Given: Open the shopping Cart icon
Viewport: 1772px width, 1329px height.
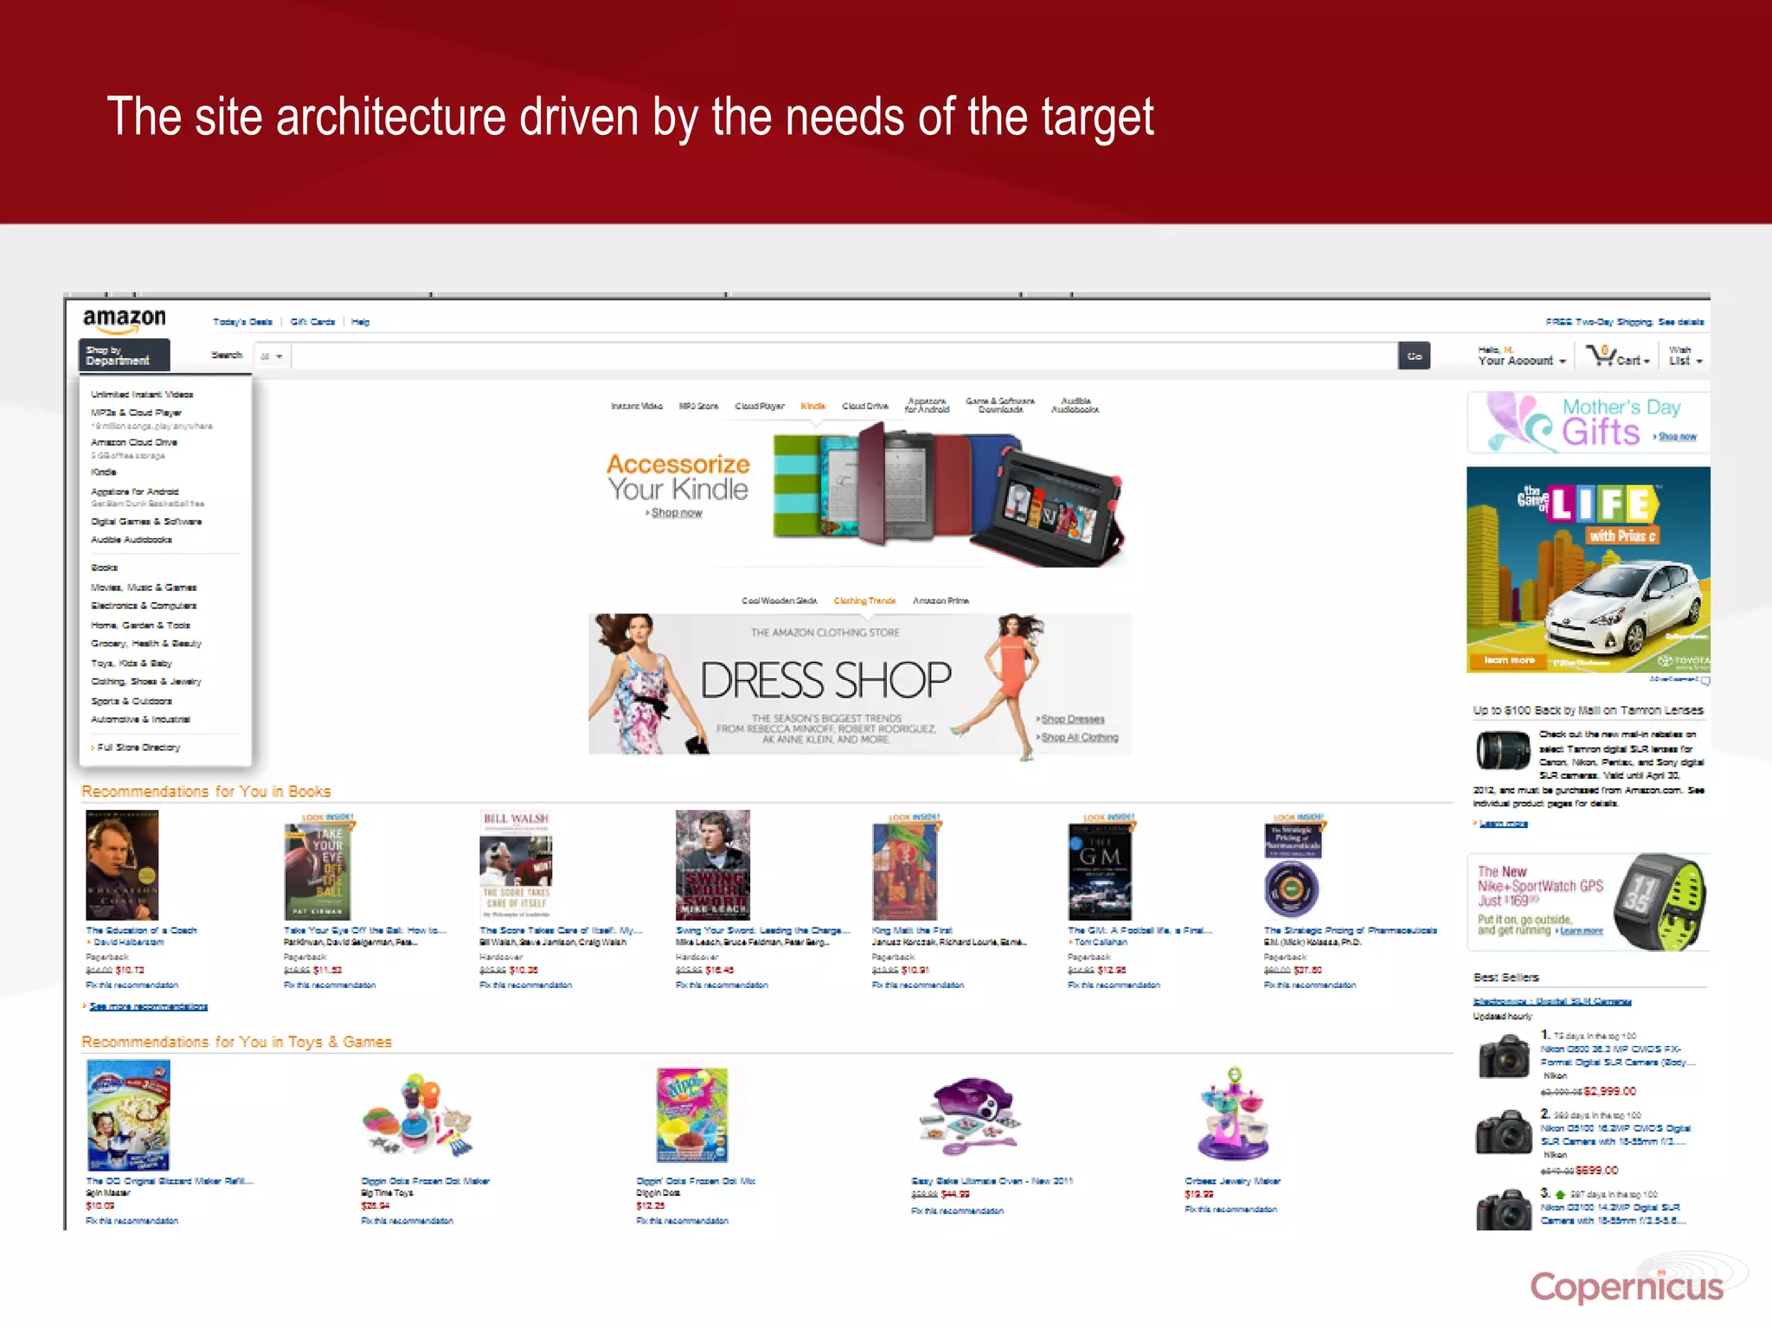Looking at the screenshot, I should click(1616, 356).
